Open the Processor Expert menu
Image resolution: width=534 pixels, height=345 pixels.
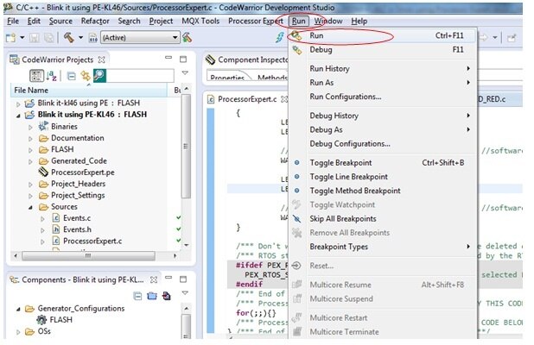coord(256,21)
